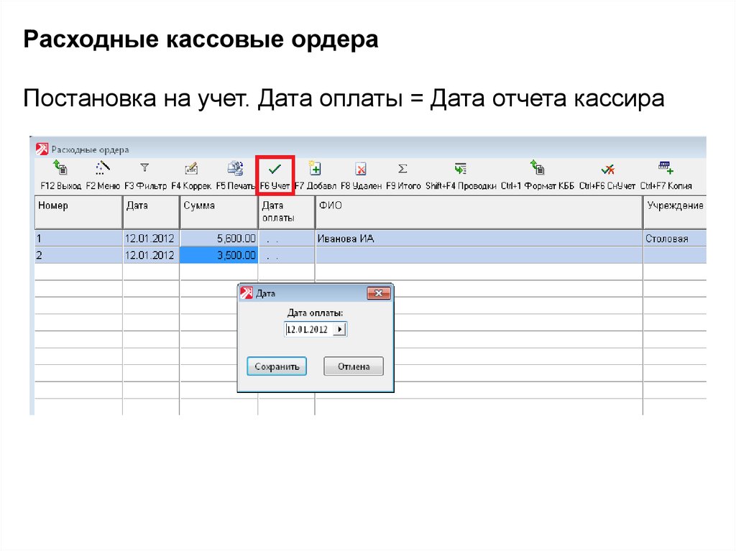Click the F9 Итого sigma icon

[402, 170]
